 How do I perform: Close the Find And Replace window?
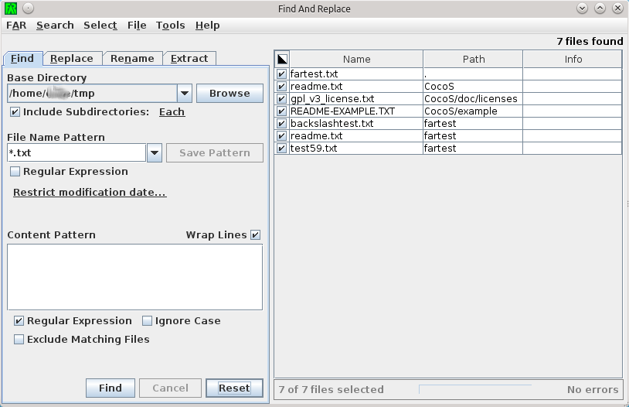(617, 9)
